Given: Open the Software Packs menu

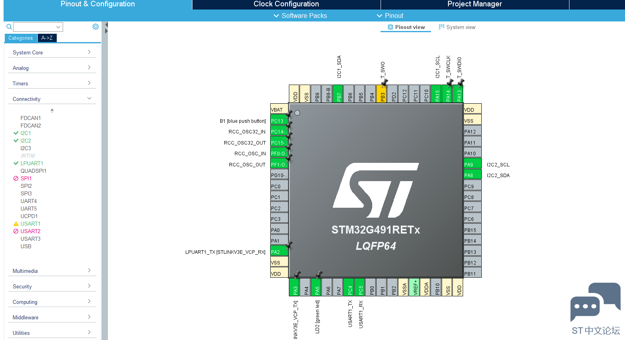Looking at the screenshot, I should point(300,15).
